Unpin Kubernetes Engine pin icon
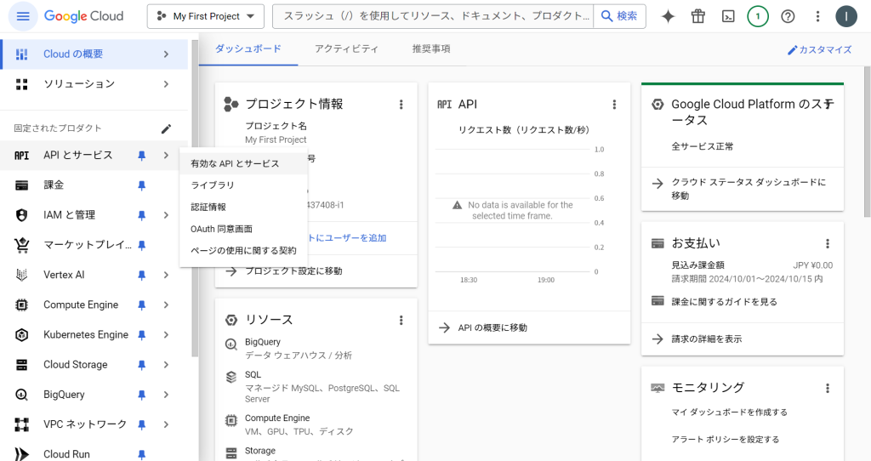The height and width of the screenshot is (461, 871). point(142,335)
